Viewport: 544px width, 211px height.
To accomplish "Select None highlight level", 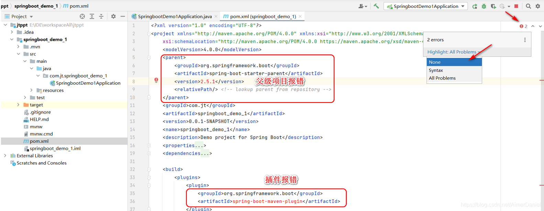I will 454,62.
